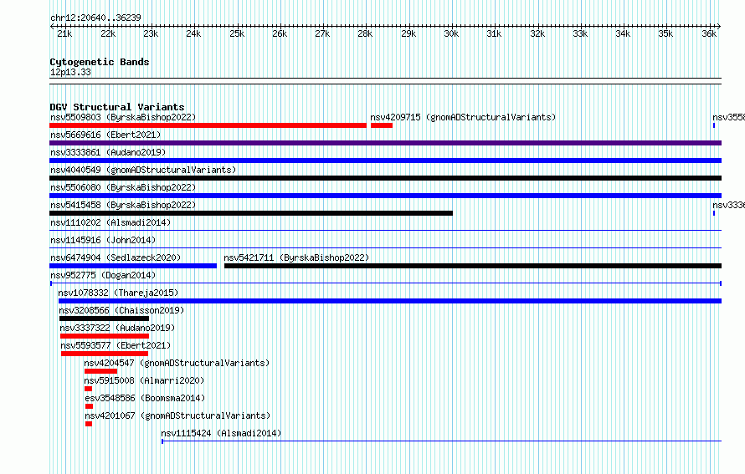This screenshot has height=474, width=745.
Task: Select the small red esv3548586 bar
Action: tap(90, 406)
